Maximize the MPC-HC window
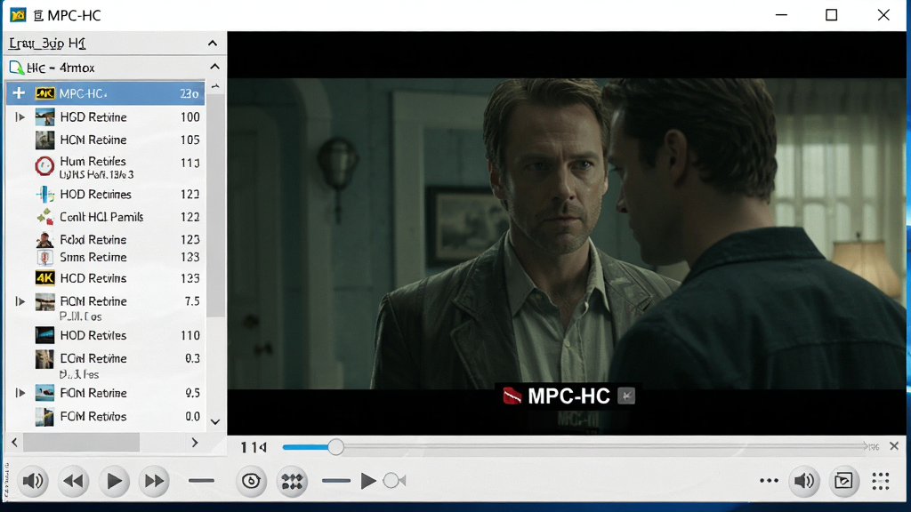 pyautogui.click(x=832, y=15)
